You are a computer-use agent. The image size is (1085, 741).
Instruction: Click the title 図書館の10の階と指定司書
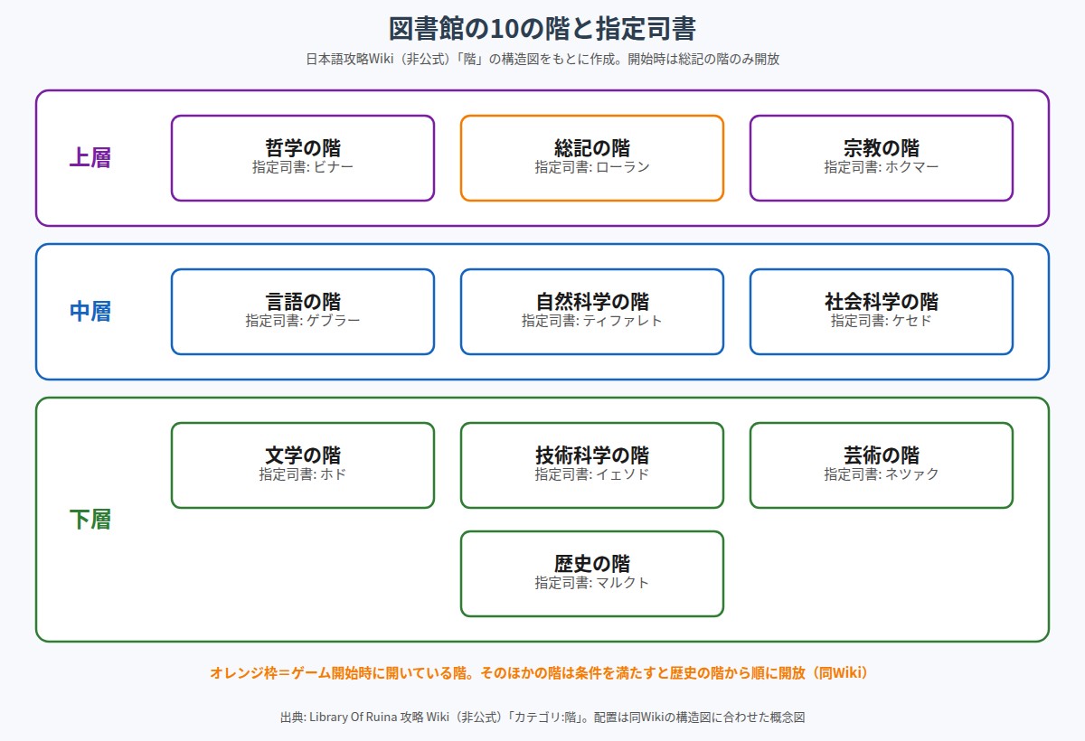(x=542, y=28)
